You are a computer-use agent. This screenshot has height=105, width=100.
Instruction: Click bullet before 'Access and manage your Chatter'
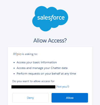coord(14,68)
